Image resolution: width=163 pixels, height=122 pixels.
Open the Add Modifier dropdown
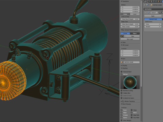[x=153, y=9]
